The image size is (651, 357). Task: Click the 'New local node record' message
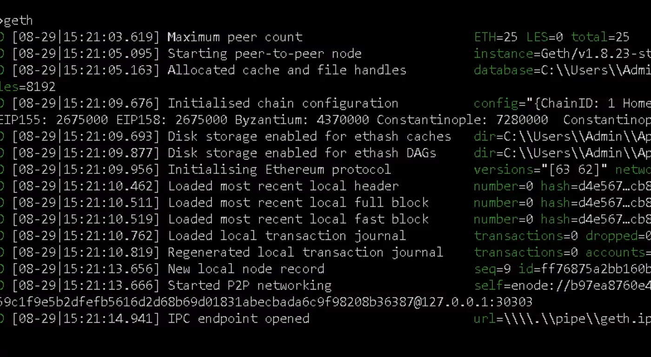[x=246, y=269]
